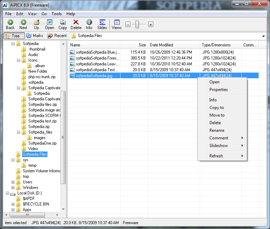The height and width of the screenshot is (229, 270).
Task: Open the Go menu
Action: pos(44,14)
